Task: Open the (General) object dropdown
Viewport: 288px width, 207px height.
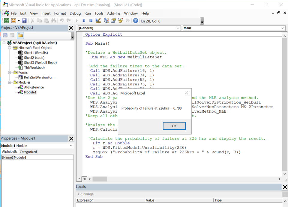Action: (x=129, y=28)
